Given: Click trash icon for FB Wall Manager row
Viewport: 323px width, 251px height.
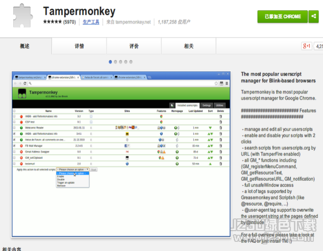Looking at the screenshot, I should point(220,146).
